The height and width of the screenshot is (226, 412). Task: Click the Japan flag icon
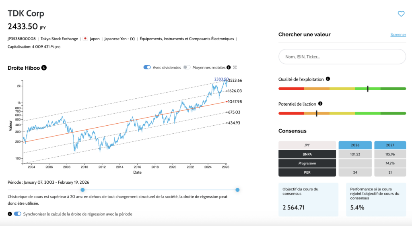[x=85, y=39]
